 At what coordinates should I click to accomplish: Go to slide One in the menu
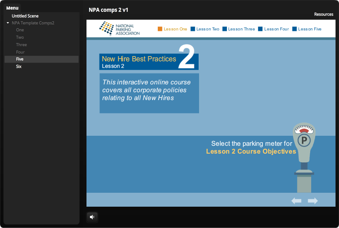pos(20,30)
